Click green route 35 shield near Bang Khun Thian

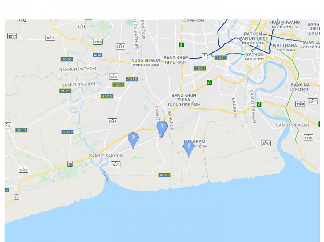coord(209,82)
